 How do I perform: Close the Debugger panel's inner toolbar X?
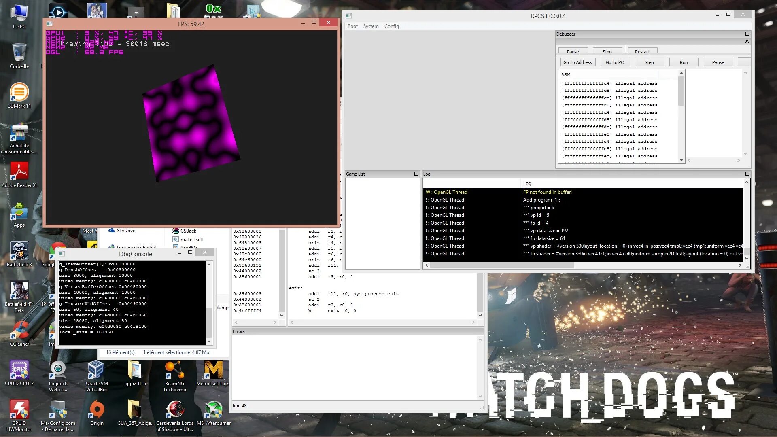click(747, 41)
